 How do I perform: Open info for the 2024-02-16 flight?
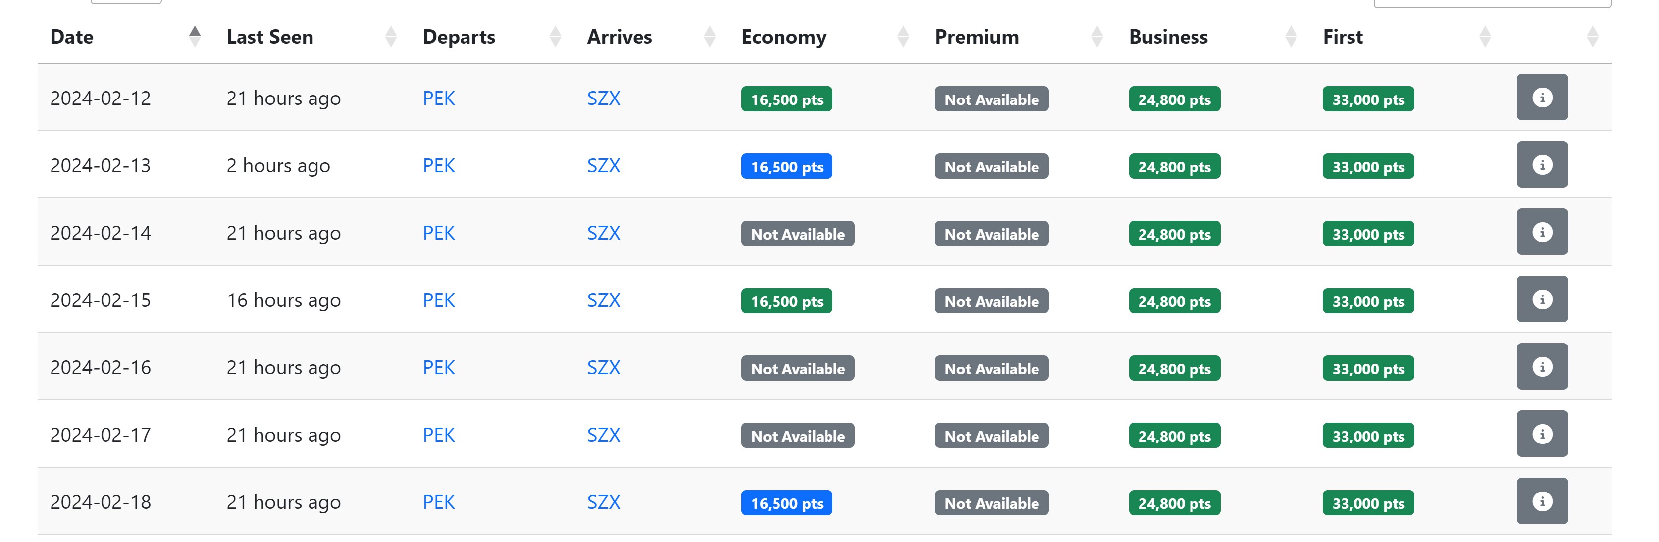[1542, 366]
